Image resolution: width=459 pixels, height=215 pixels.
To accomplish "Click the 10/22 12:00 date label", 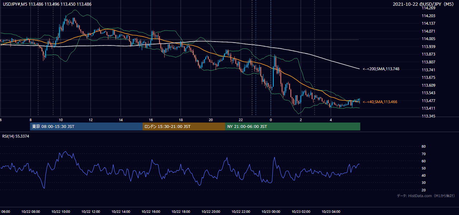I will 91,212.
